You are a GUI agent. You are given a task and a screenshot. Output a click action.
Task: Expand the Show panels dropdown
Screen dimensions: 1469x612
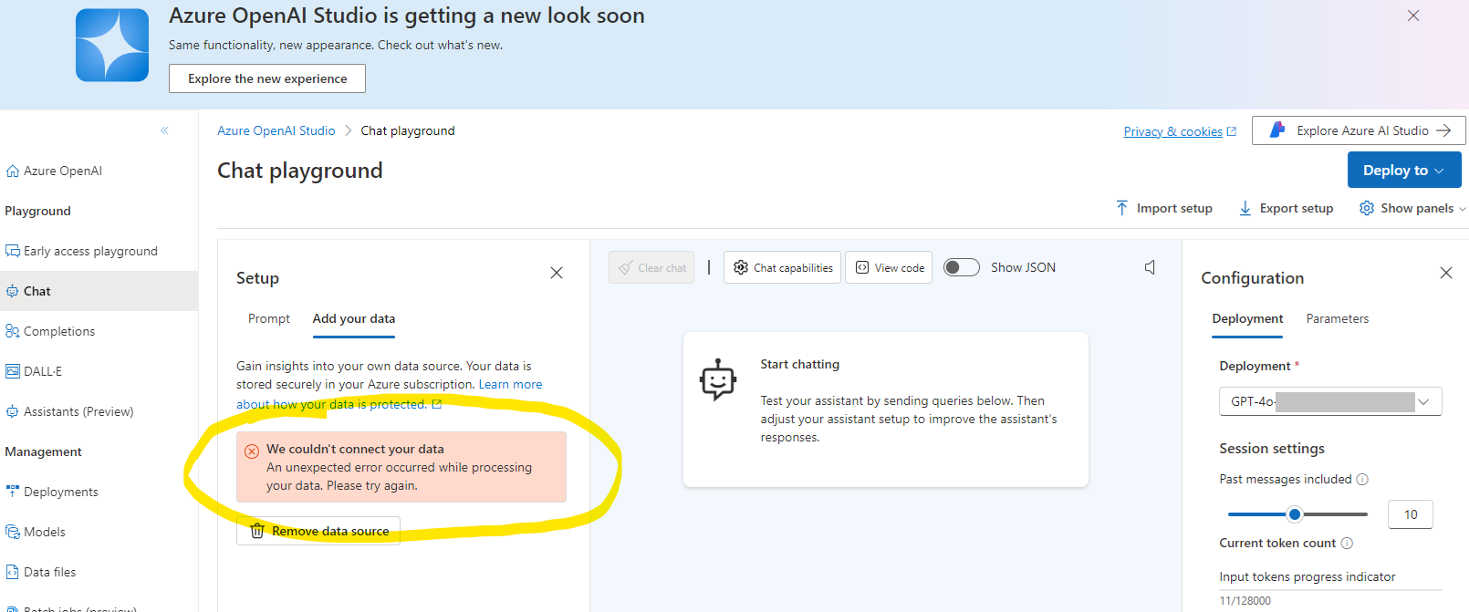pos(1412,208)
